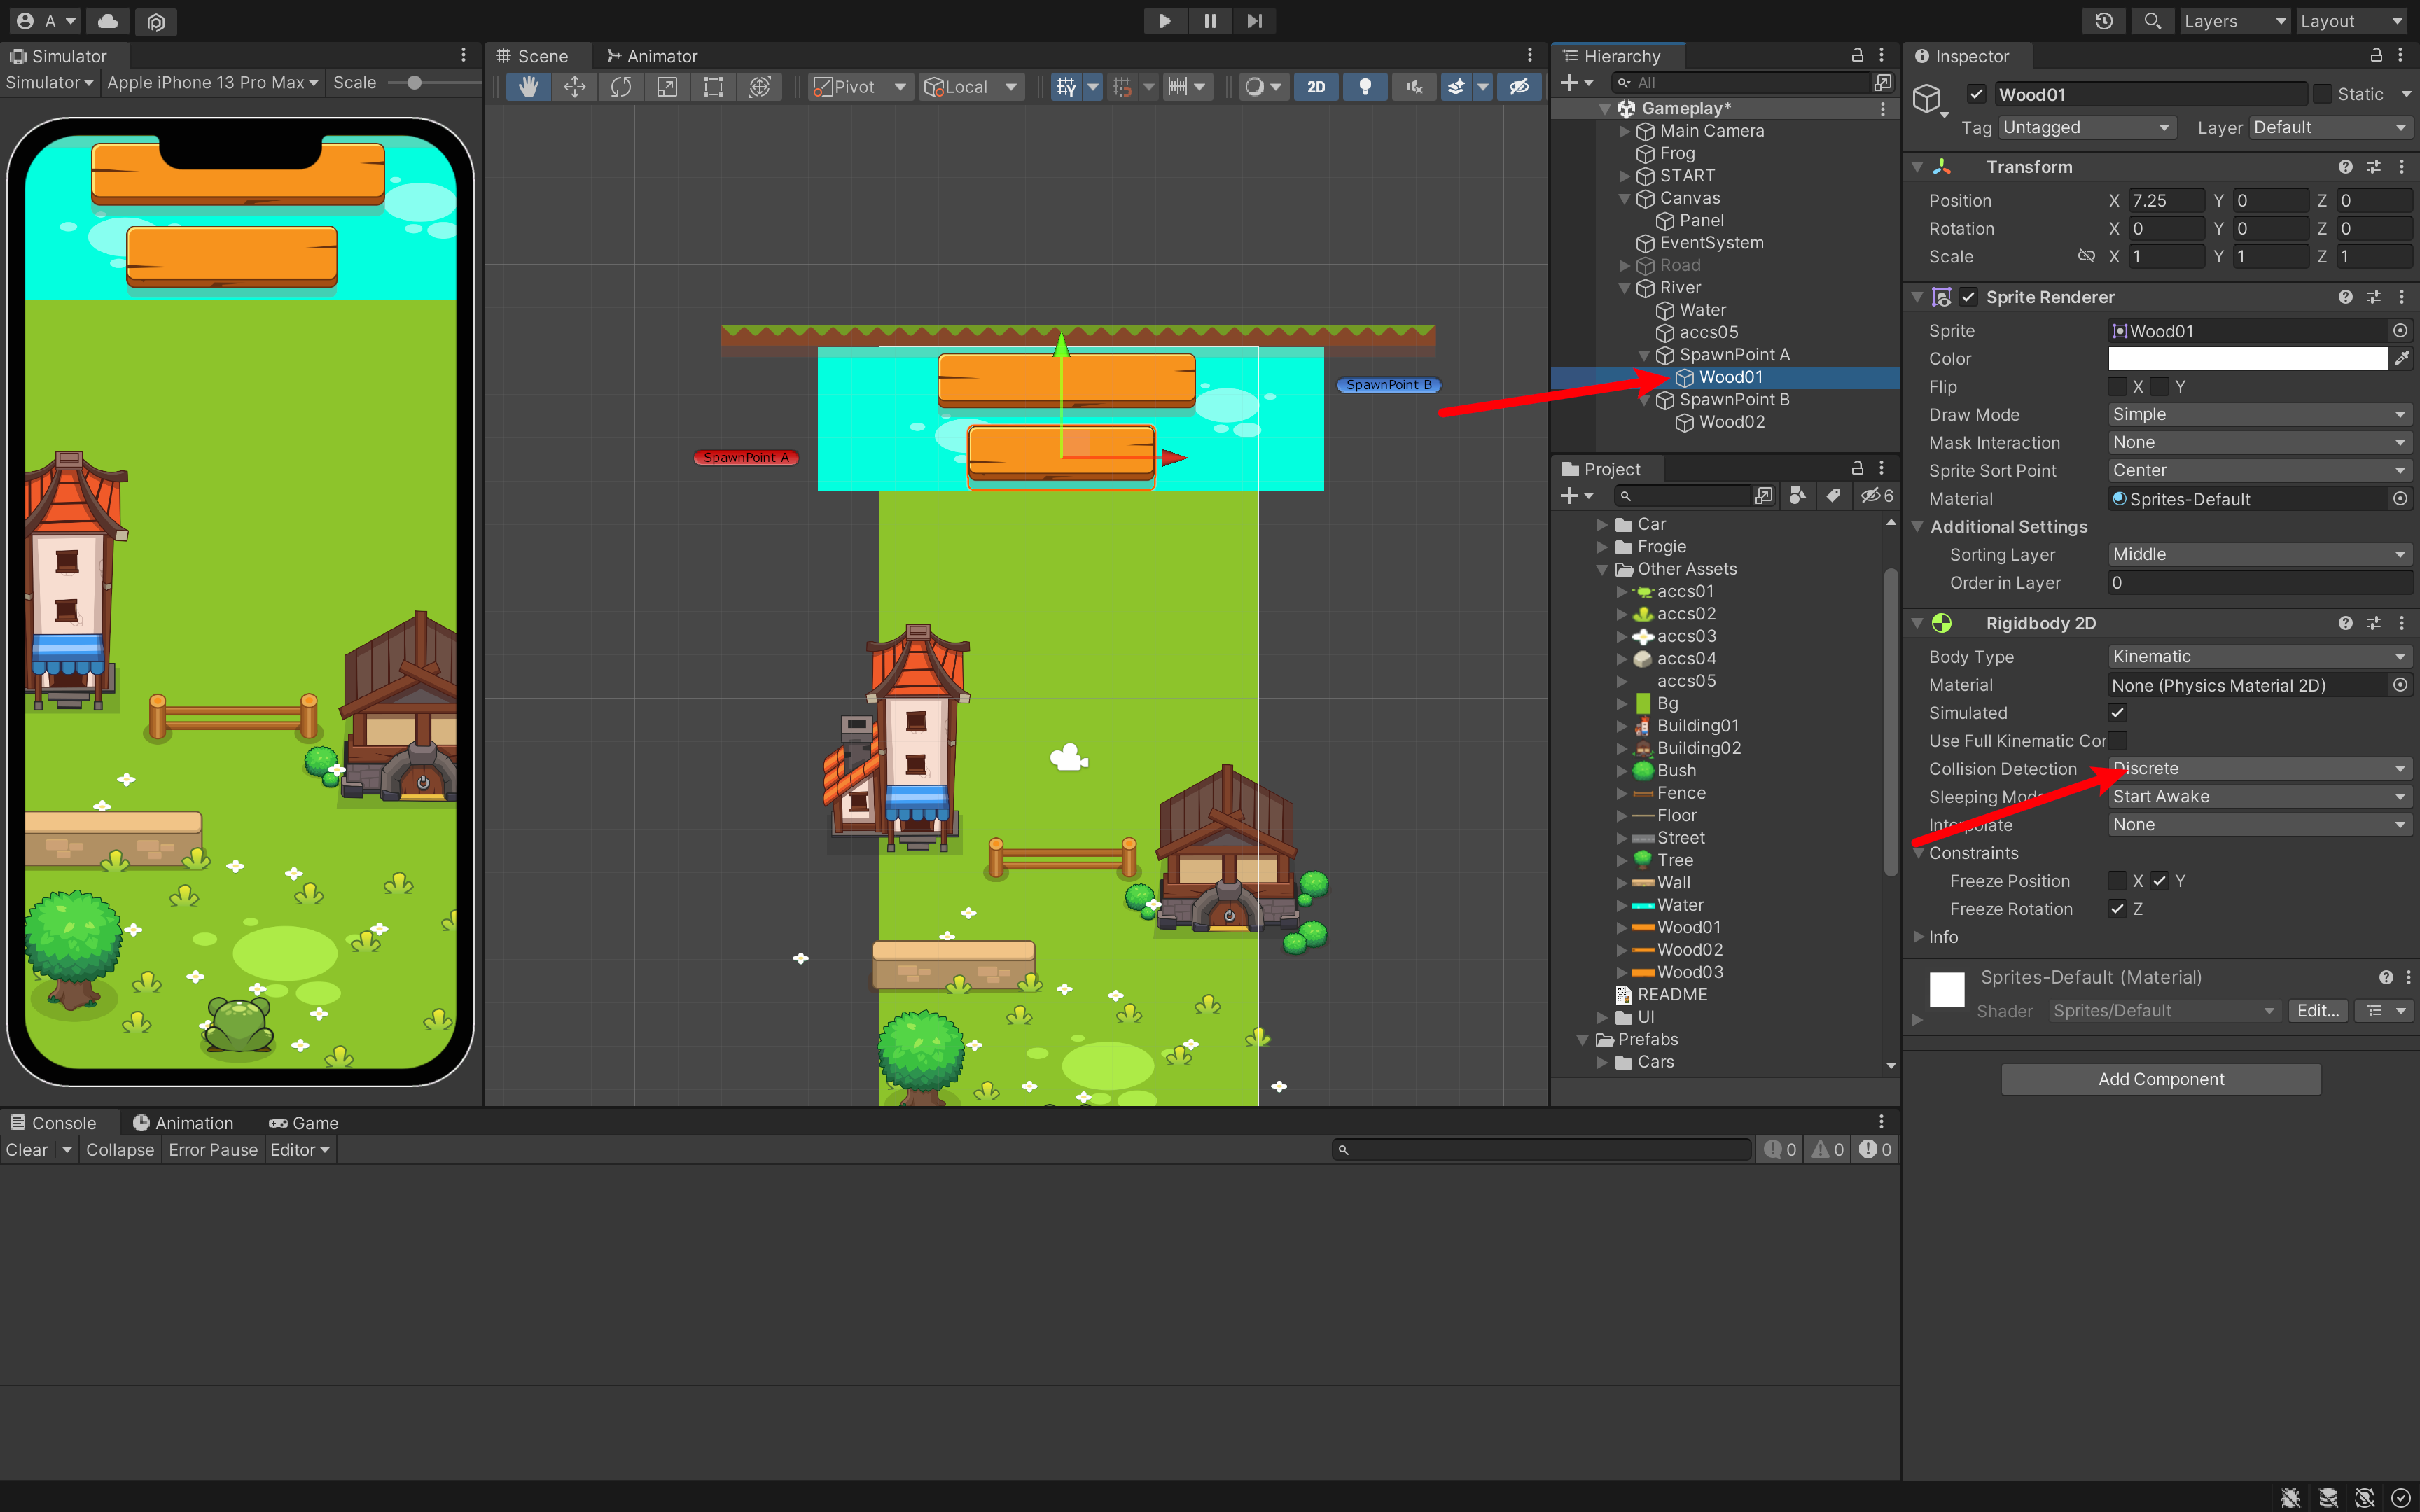
Task: Toggle the Sprite Renderer enabled checkbox
Action: point(1969,297)
